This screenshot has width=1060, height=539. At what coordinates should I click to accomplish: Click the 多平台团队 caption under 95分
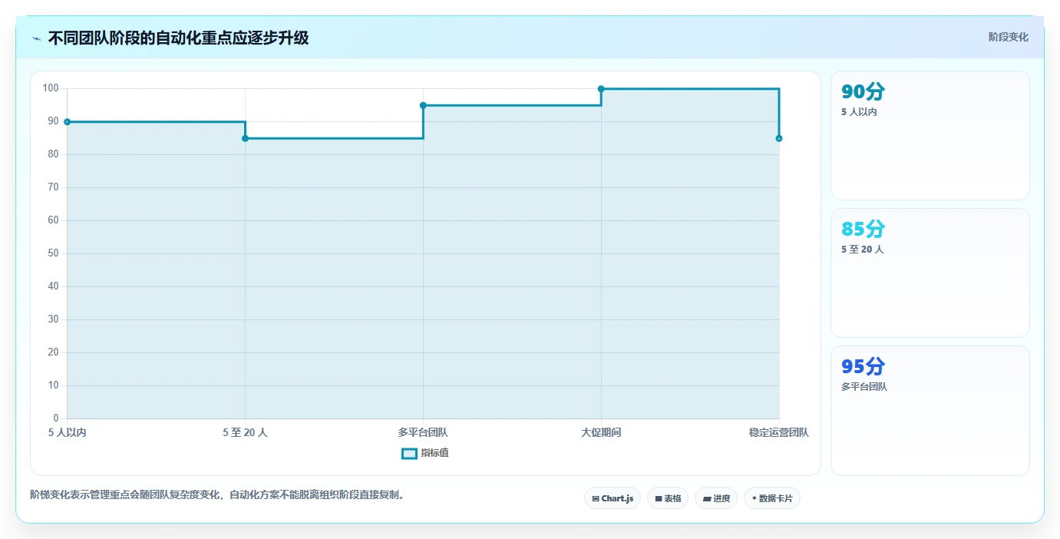pyautogui.click(x=864, y=387)
